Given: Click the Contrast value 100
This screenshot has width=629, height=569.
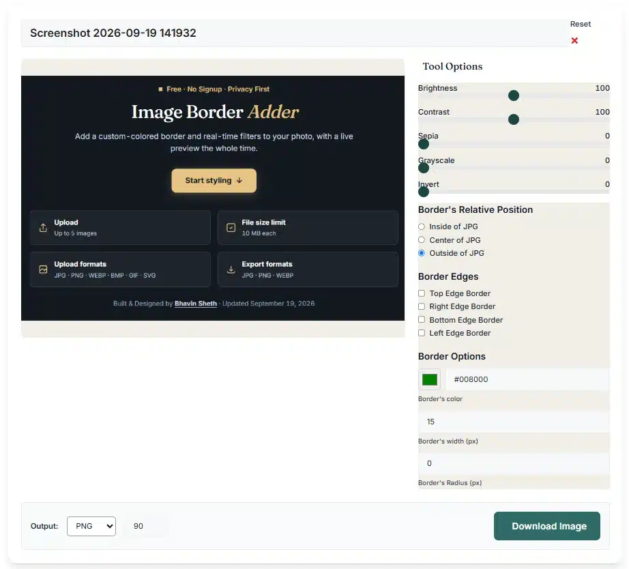Looking at the screenshot, I should tap(602, 112).
